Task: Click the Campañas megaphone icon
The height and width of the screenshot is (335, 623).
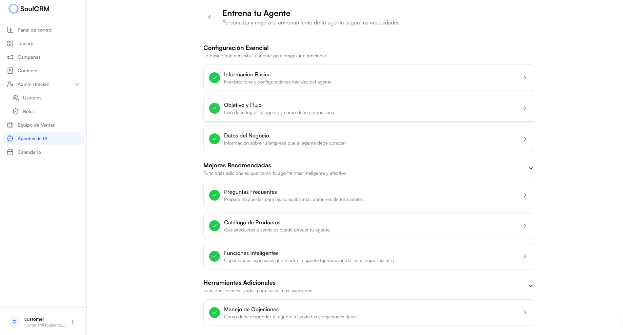Action: coord(11,57)
